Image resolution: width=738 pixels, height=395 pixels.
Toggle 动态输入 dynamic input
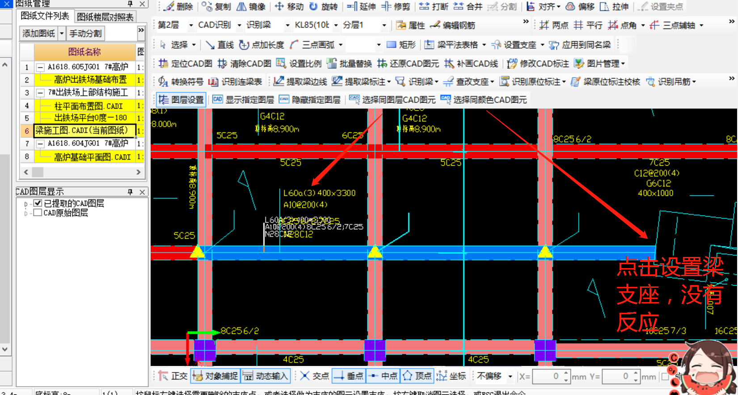click(x=266, y=376)
